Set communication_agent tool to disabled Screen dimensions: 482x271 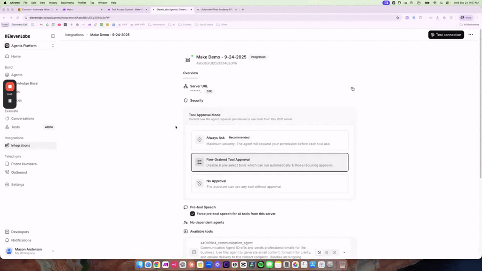click(x=319, y=252)
